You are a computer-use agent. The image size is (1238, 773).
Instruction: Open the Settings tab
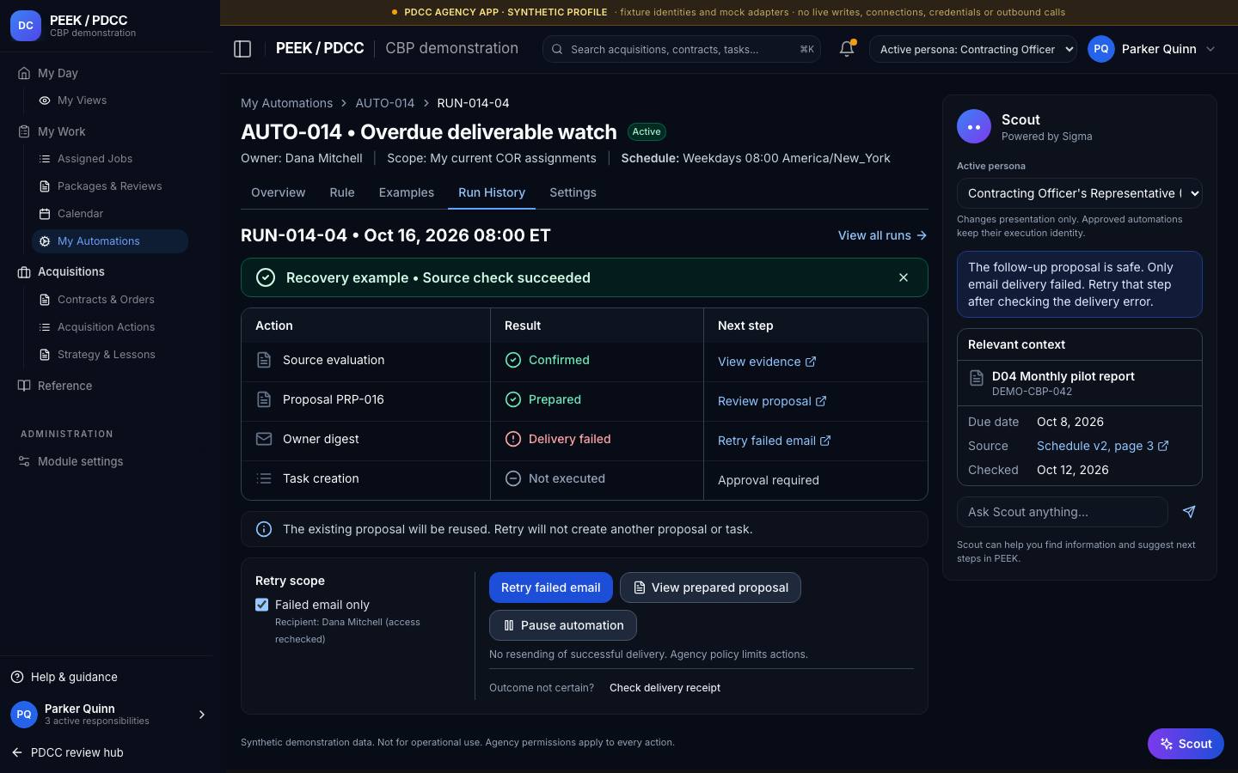[573, 192]
